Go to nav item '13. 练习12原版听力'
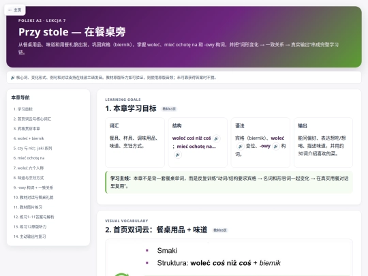Screen dimensions: 368x276 tap(30, 227)
